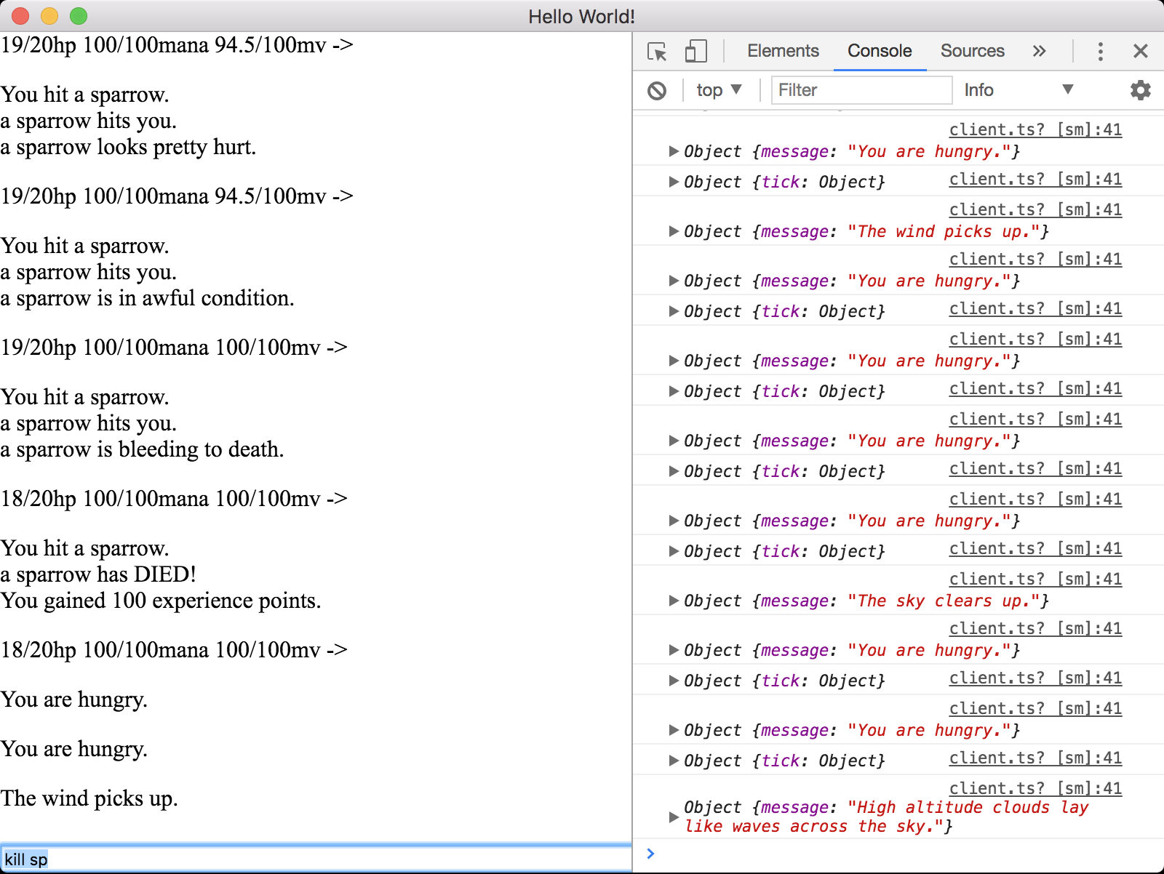The height and width of the screenshot is (874, 1164).
Task: Open client.ts link above 'High altitude clouds' log
Action: [1035, 788]
